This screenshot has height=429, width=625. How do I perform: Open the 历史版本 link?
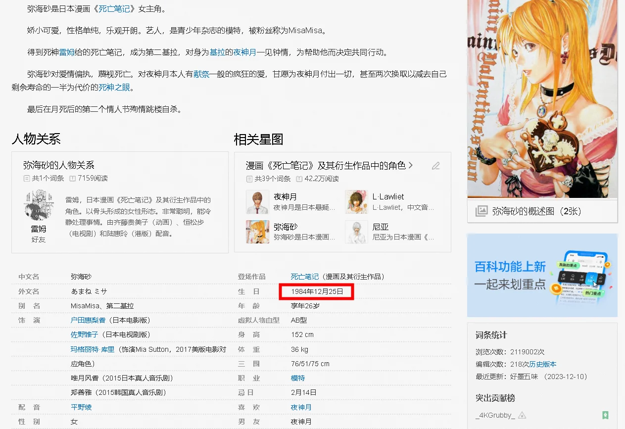[x=543, y=364]
